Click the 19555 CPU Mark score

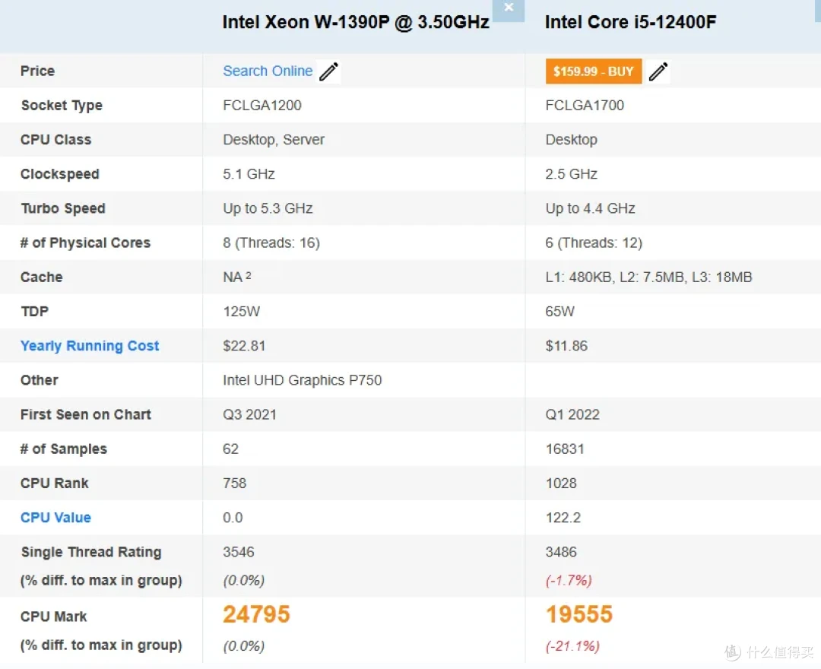[579, 614]
